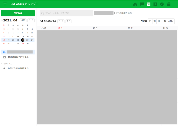
Task: Click the 年間 yearly view button
Action: (23, 20)
